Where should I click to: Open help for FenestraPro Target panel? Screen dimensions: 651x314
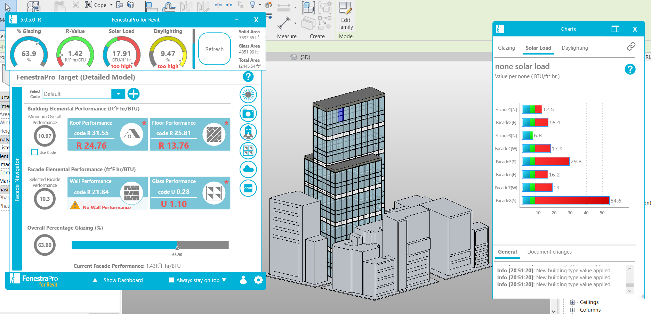(x=248, y=77)
